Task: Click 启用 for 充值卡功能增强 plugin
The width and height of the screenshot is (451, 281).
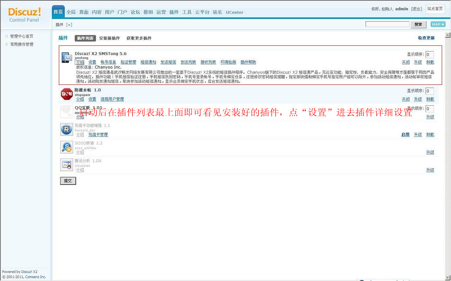Action: (405, 134)
